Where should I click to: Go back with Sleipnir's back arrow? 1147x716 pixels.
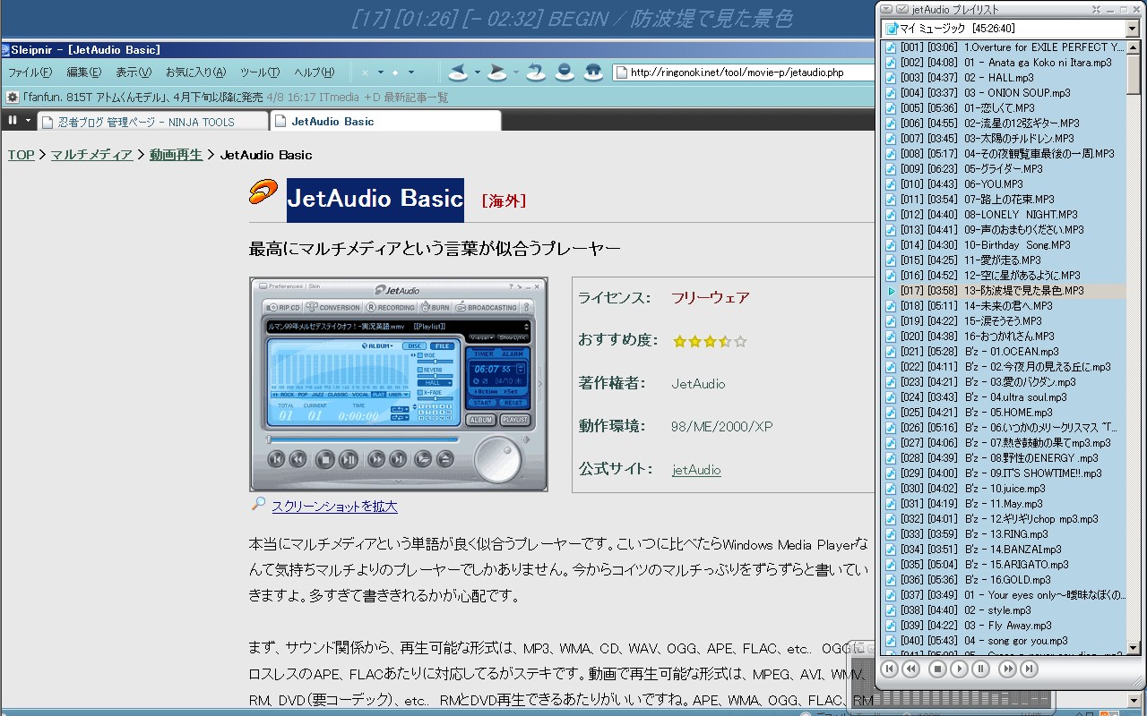tap(458, 72)
